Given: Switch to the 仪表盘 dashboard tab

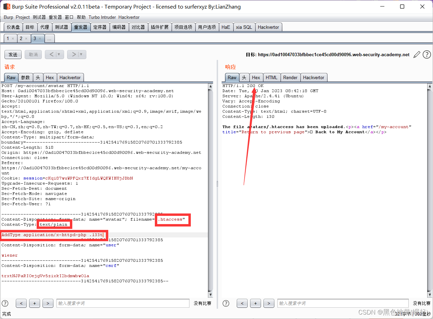Looking at the screenshot, I should [13, 27].
